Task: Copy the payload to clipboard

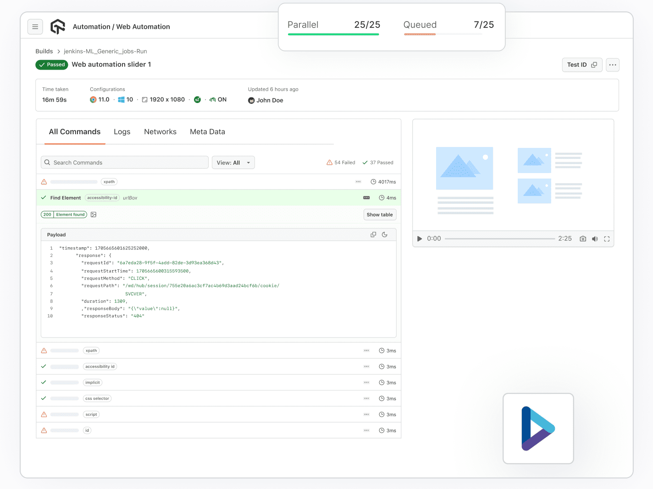Action: coord(373,234)
